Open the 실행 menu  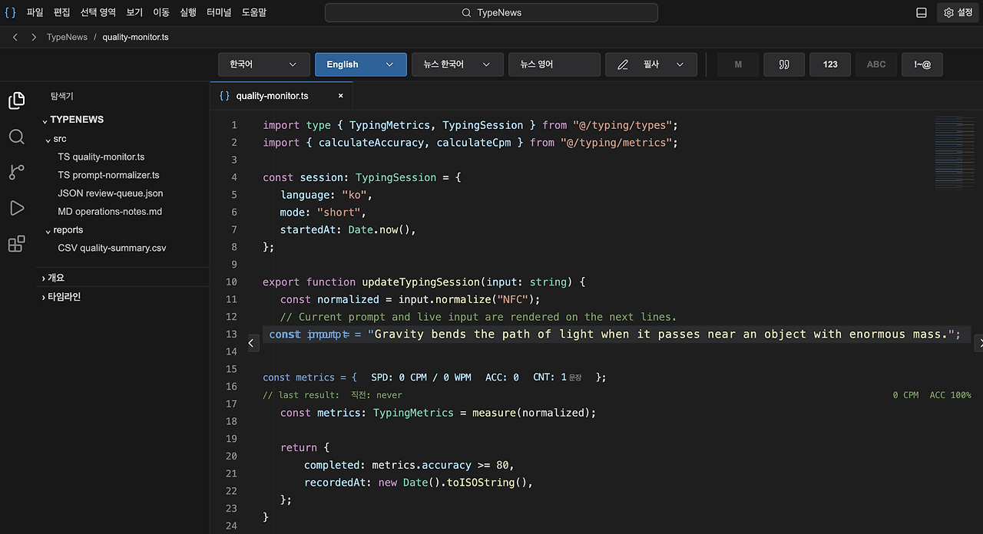188,12
